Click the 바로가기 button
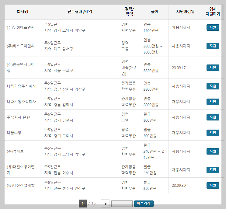 pyautogui.click(x=144, y=204)
